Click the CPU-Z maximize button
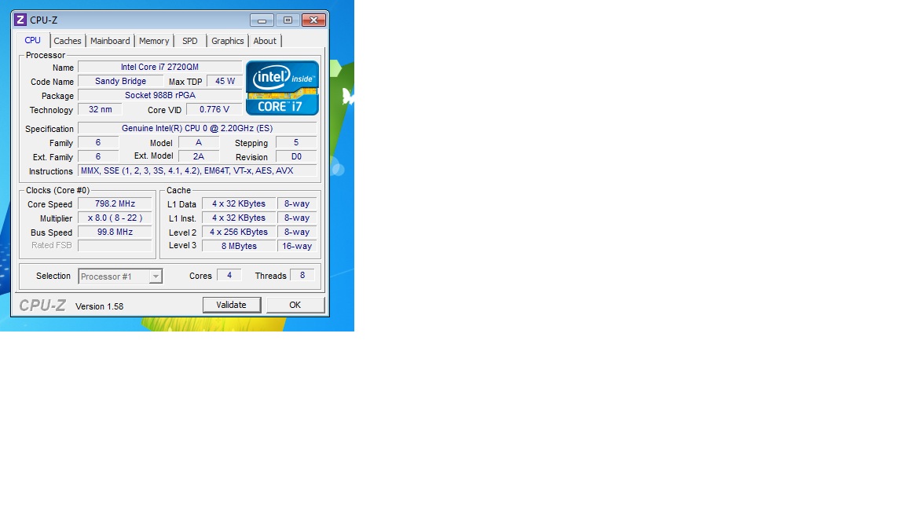 pos(288,20)
